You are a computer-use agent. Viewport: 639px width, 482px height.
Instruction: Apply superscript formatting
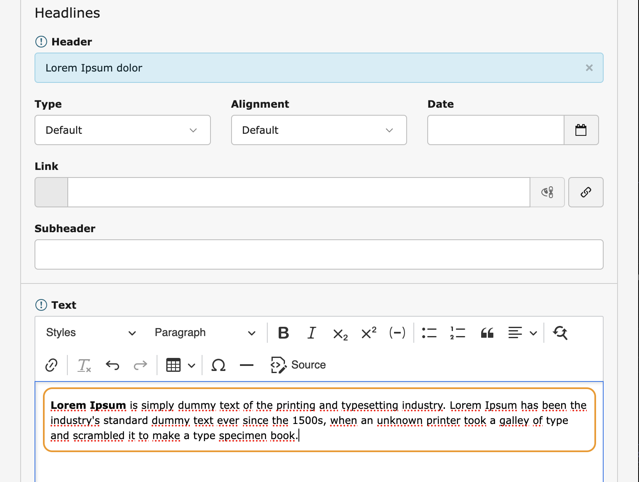369,333
